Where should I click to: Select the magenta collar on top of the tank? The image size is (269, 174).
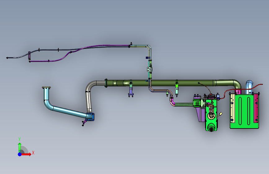click(238, 92)
